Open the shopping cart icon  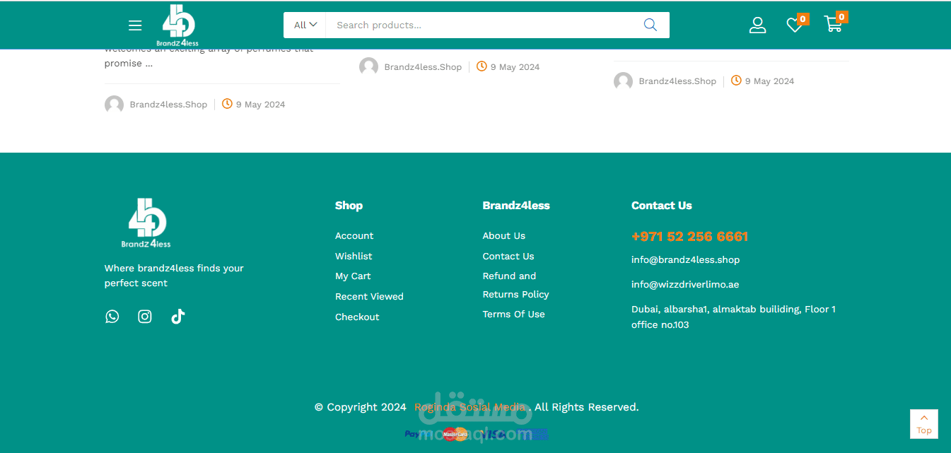[833, 25]
